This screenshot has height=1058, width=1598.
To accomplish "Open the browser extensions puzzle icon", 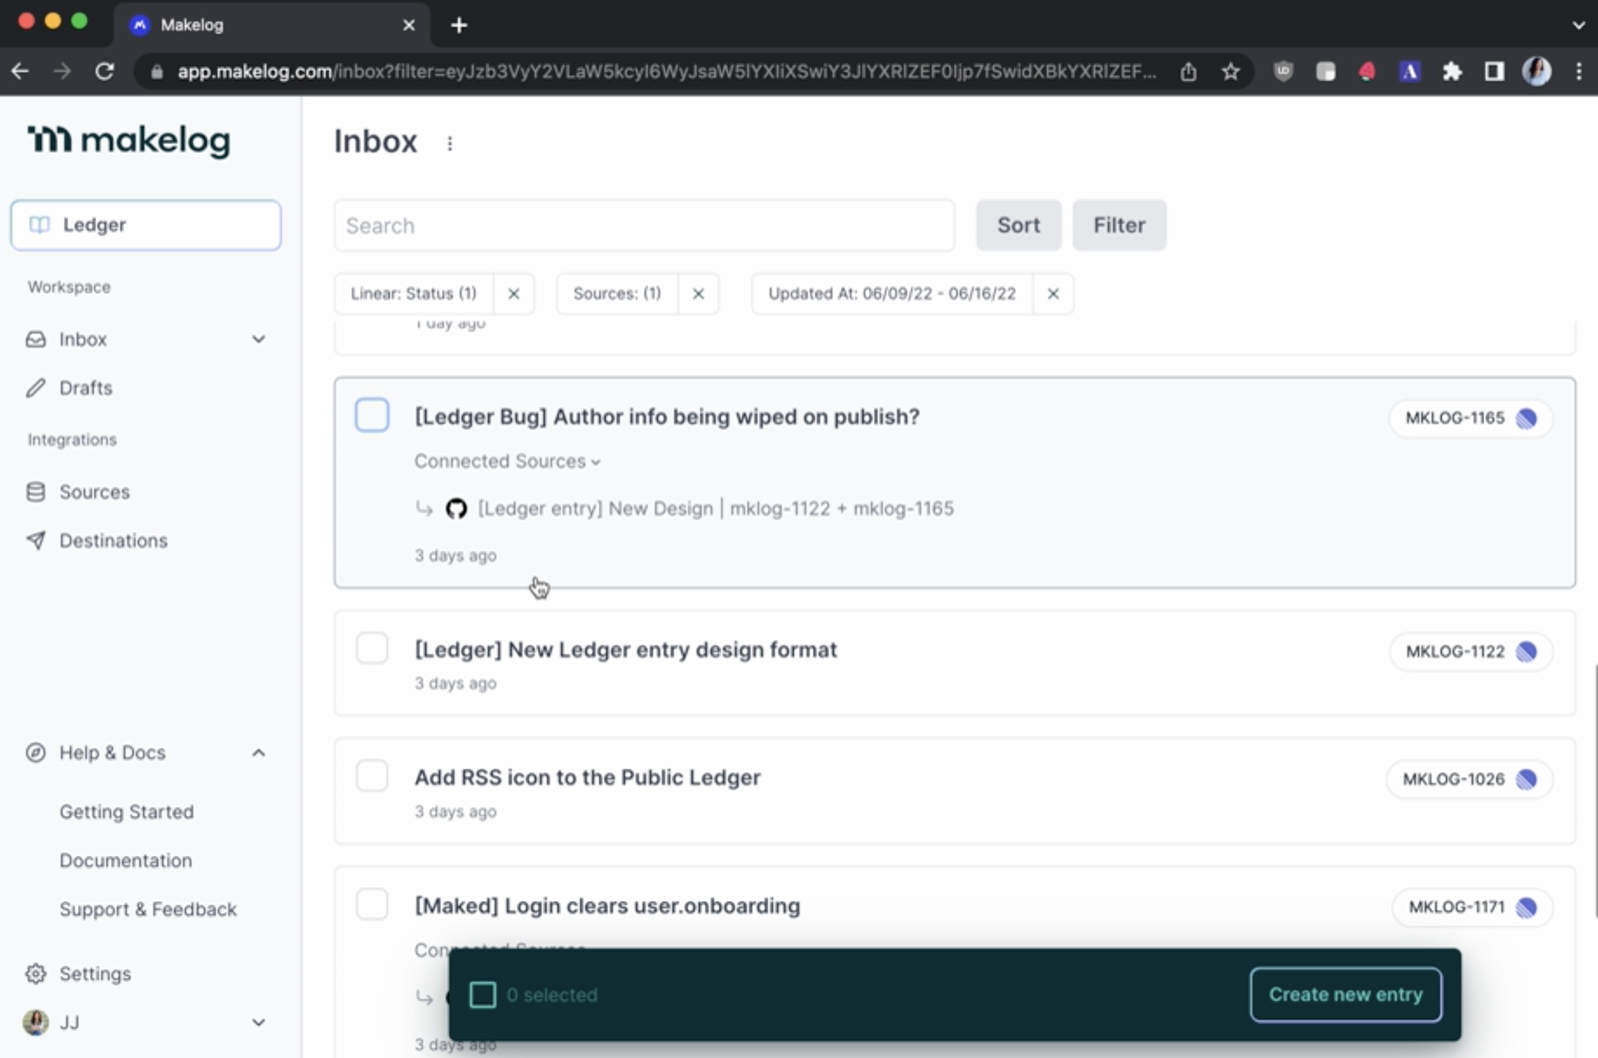I will click(x=1451, y=71).
